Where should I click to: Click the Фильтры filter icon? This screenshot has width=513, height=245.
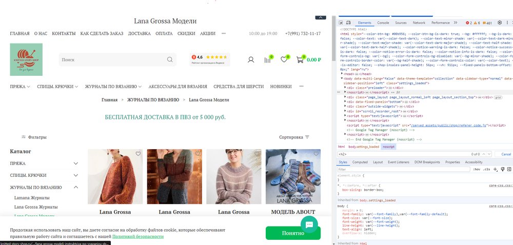point(24,137)
